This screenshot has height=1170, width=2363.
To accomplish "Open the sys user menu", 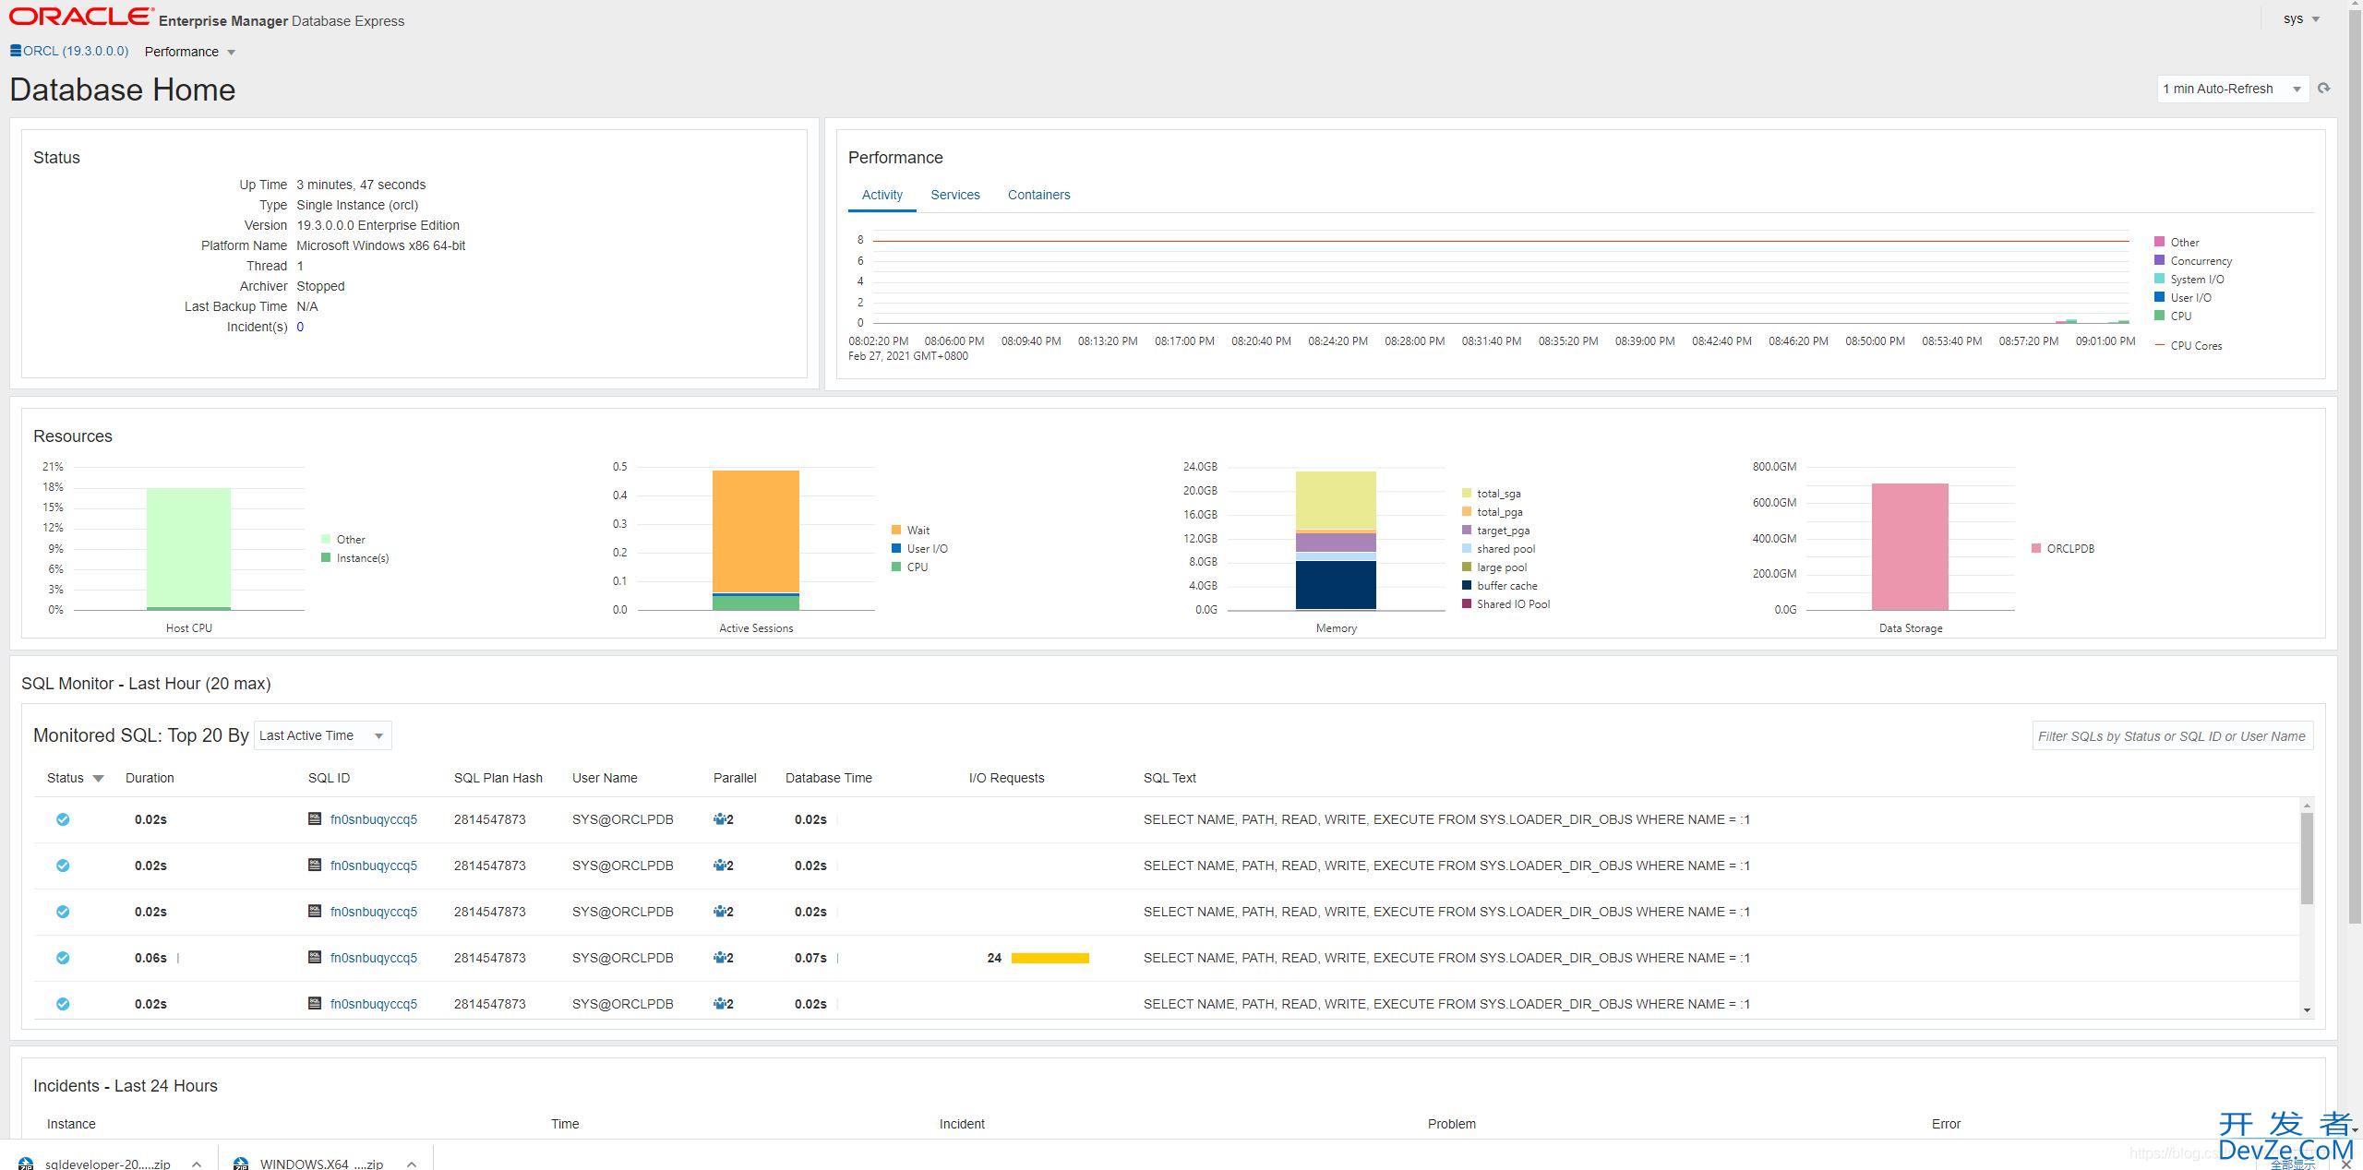I will 2301,18.
